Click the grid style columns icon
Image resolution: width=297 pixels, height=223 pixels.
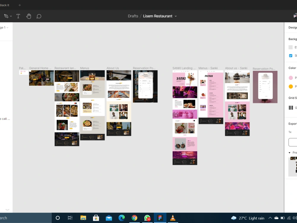pyautogui.click(x=291, y=108)
